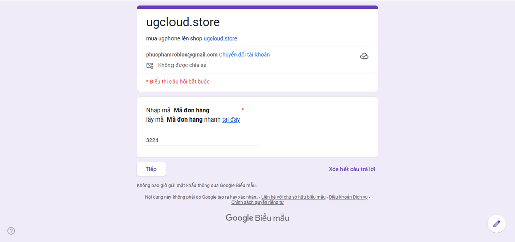Click the password warning text below Tiếp
Screen dimensions: 515x242
(197, 186)
